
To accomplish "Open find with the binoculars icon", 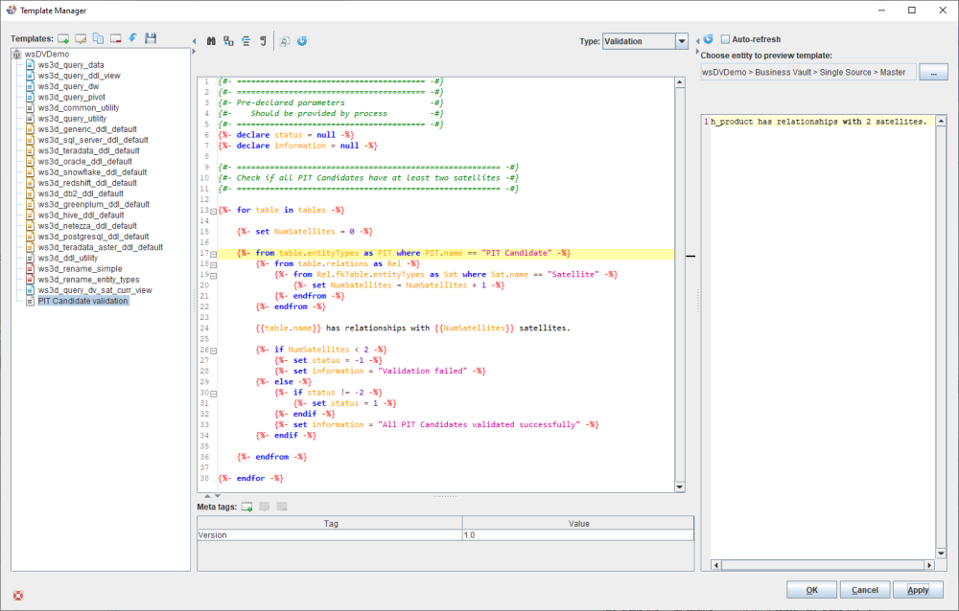I will click(211, 41).
